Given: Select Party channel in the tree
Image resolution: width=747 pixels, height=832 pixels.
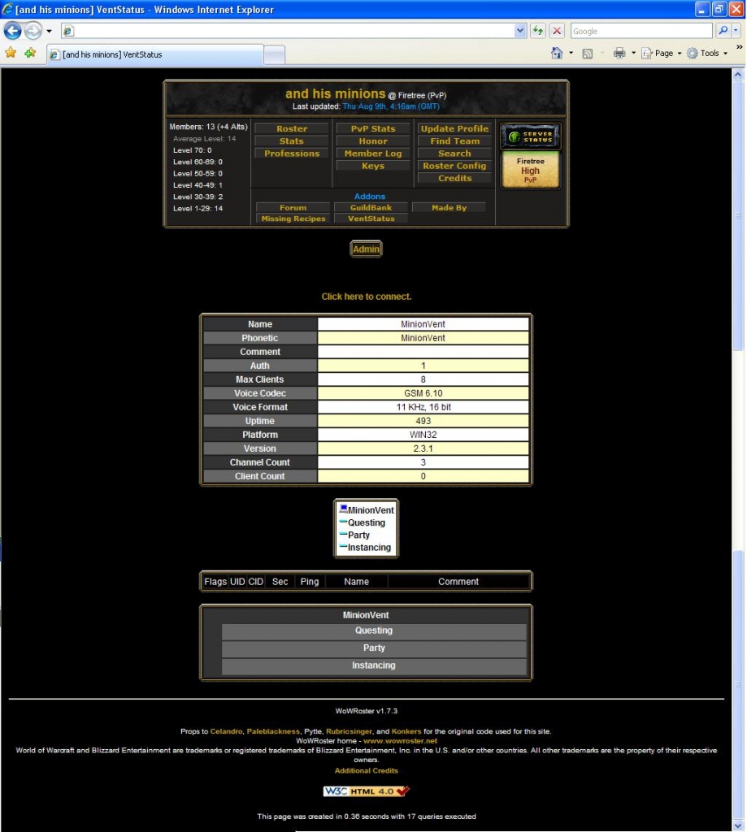Looking at the screenshot, I should pyautogui.click(x=358, y=535).
